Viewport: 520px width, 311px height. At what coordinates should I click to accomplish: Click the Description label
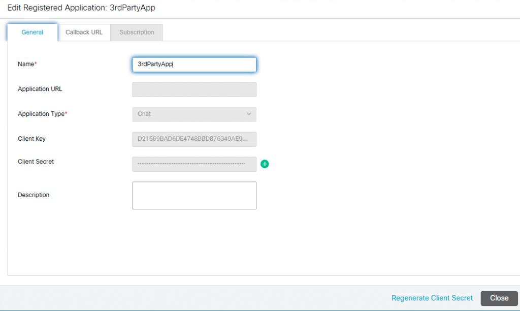tap(33, 195)
